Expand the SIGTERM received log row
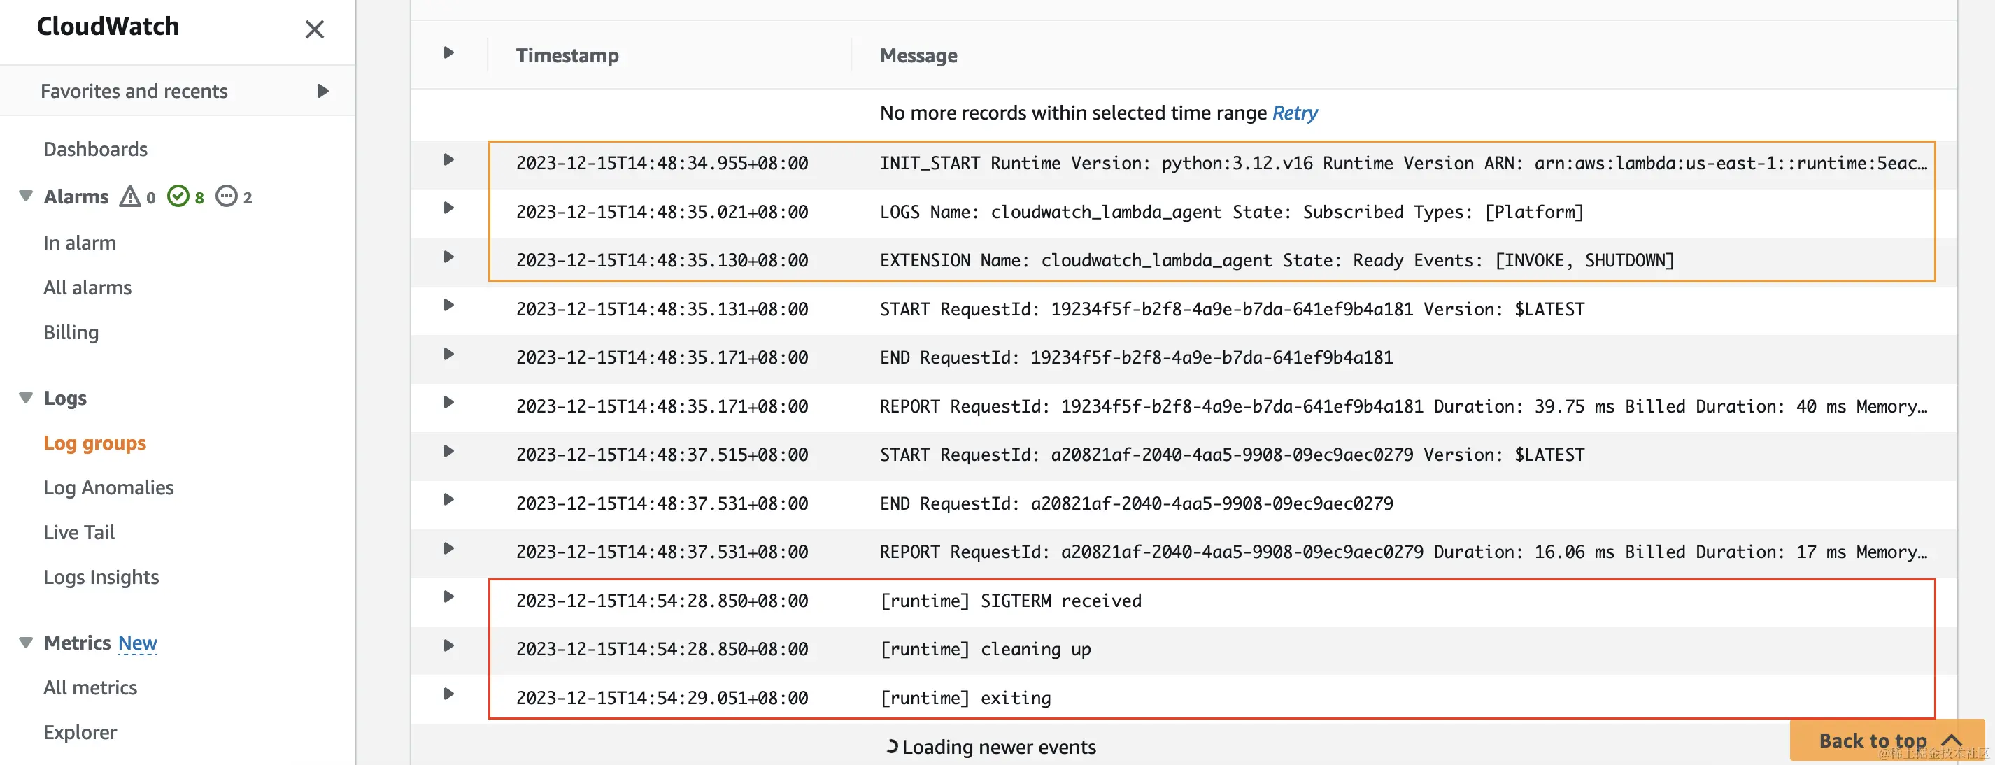 point(448,597)
